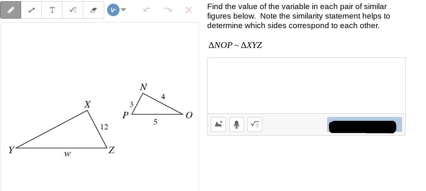Pick the math equation tool in drawing toolbar
This screenshot has height=191, width=426.
pyautogui.click(x=73, y=10)
